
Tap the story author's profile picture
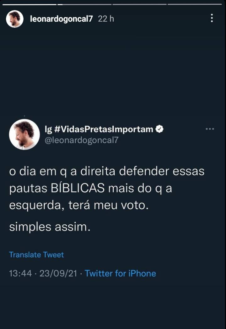click(x=15, y=19)
